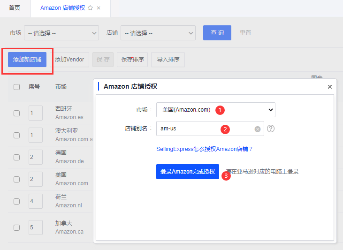Open the 店铺 filter dropdown
343x250 pixels.
158,33
